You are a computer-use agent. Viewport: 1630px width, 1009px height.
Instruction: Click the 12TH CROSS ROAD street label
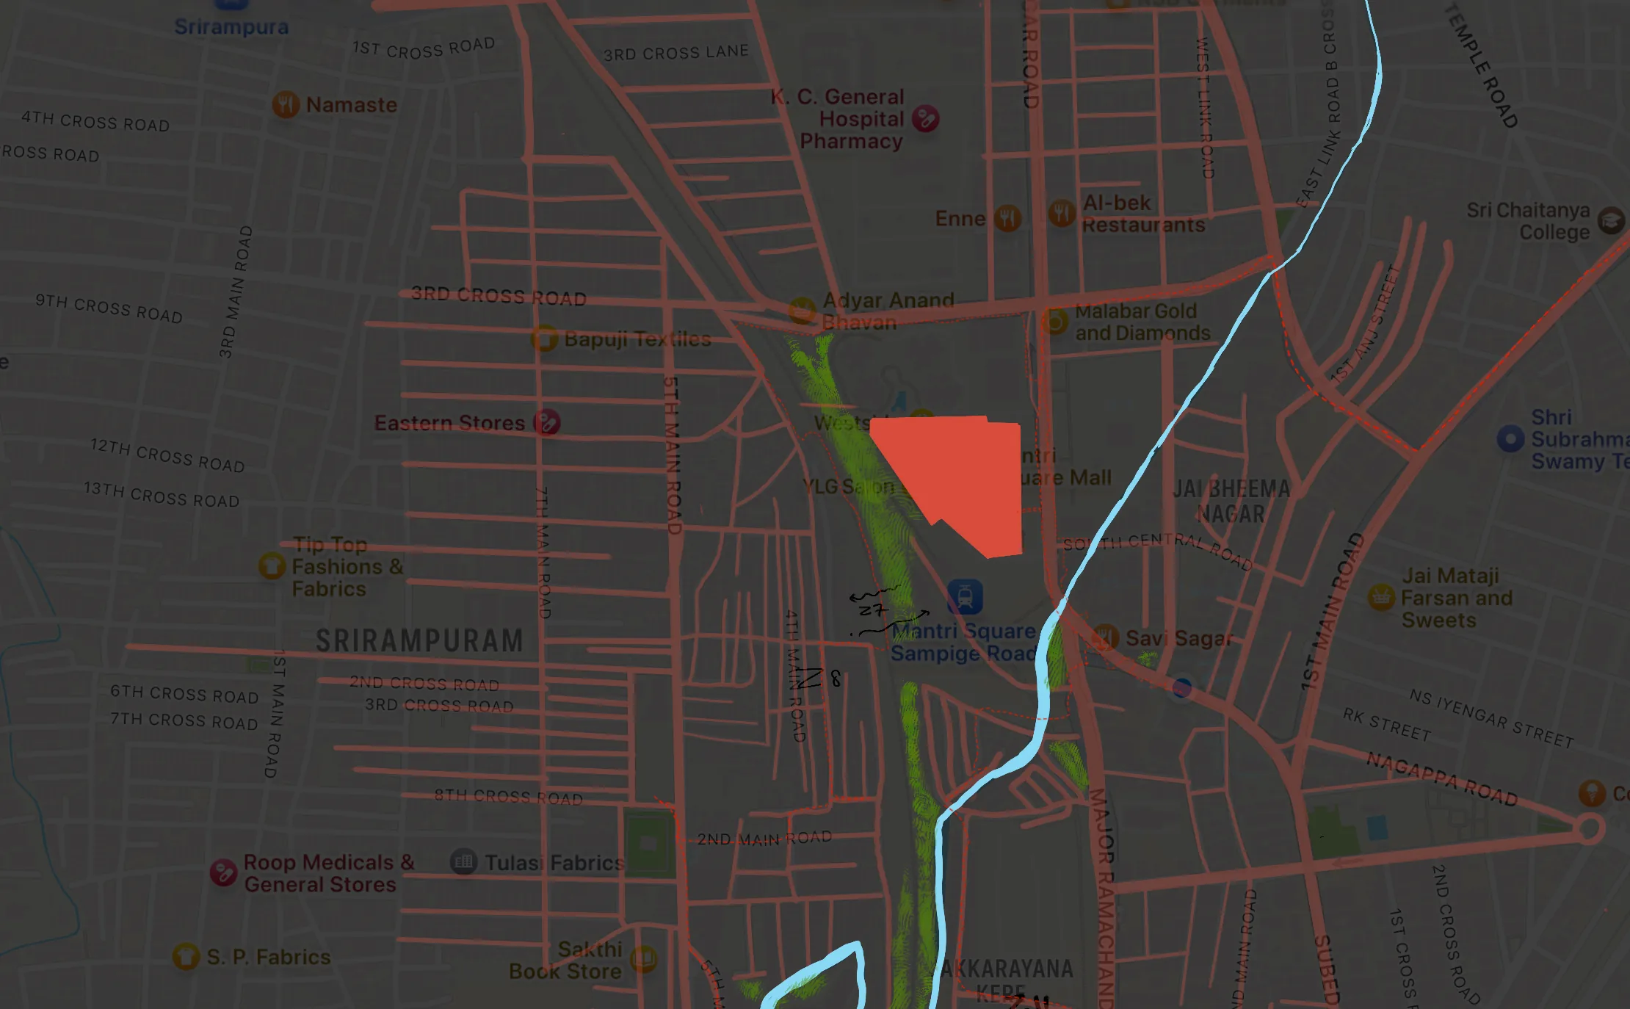(x=167, y=455)
